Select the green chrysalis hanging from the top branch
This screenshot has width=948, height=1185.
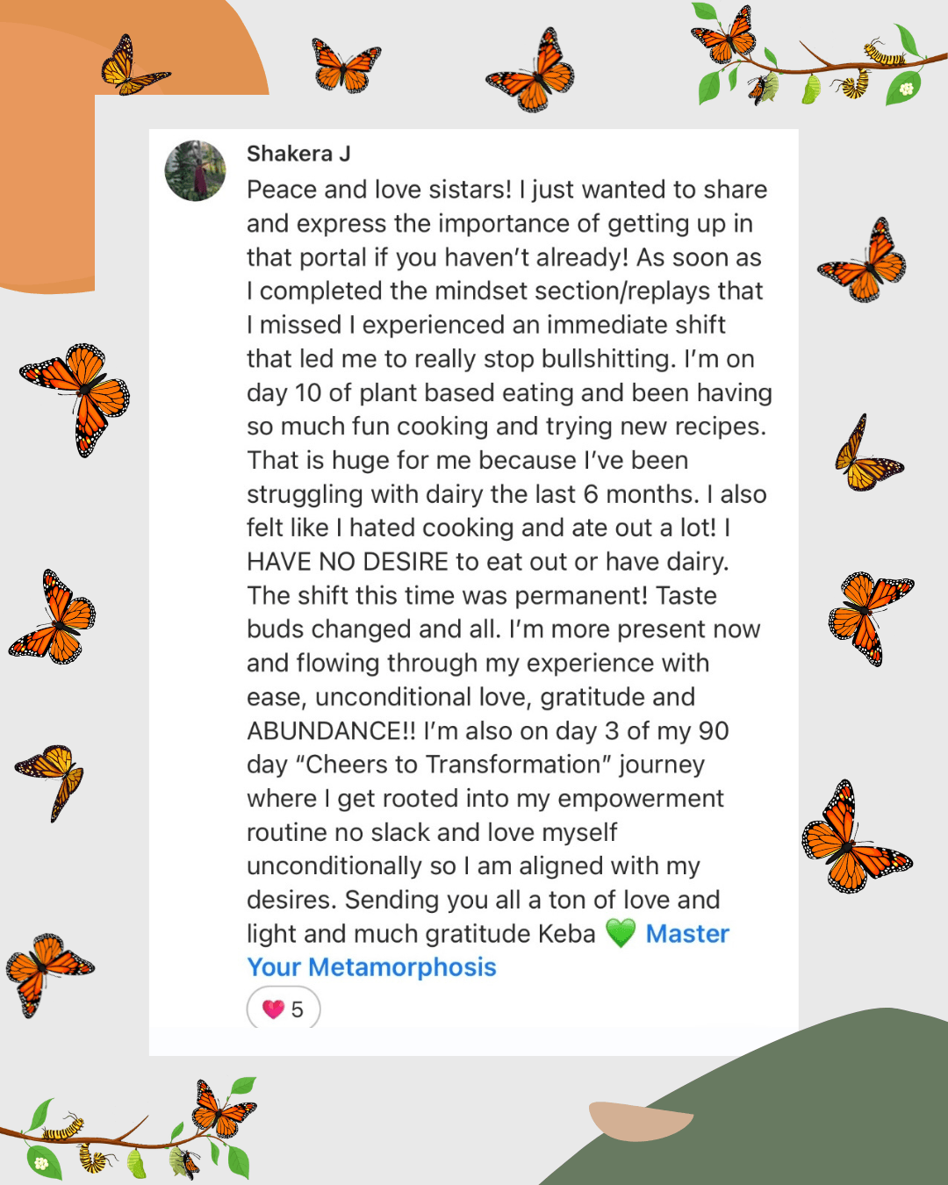812,89
